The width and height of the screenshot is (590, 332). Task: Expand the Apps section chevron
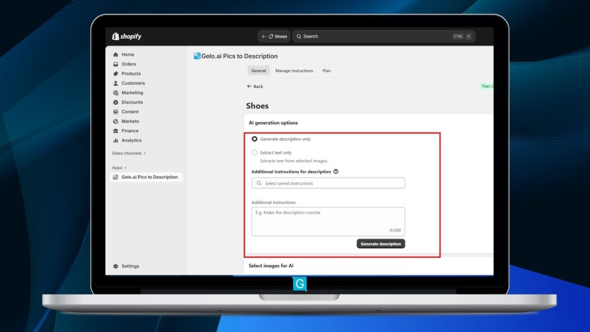pyautogui.click(x=125, y=168)
